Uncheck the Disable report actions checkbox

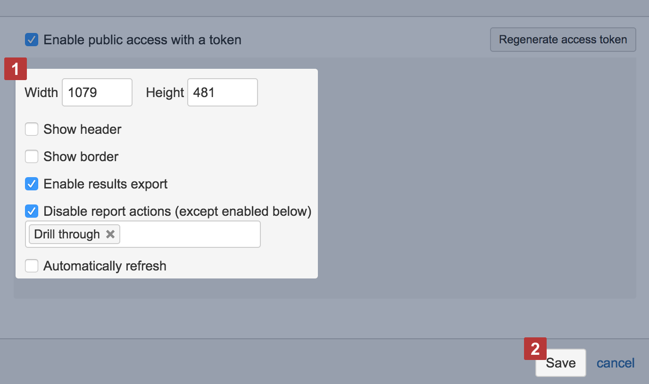pyautogui.click(x=32, y=211)
